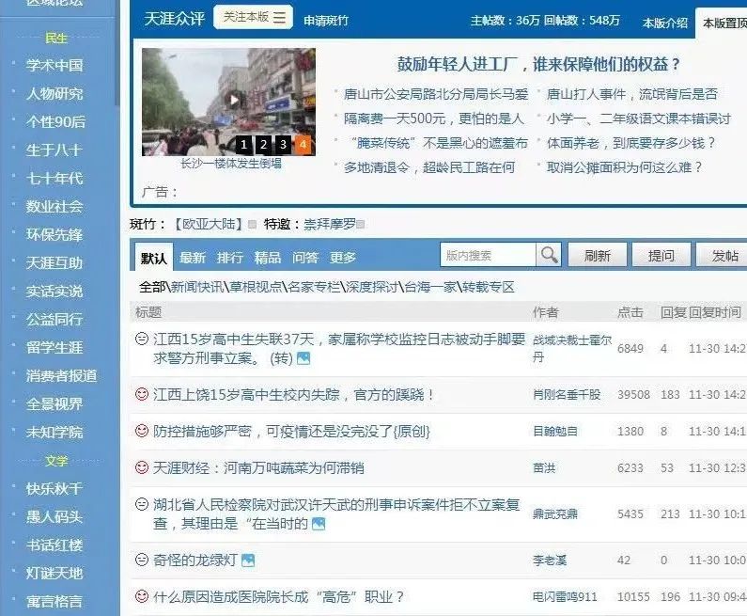Open invited guest 崇拜摩罗 profile
Viewport: 747px width, 616px height.
[x=329, y=224]
